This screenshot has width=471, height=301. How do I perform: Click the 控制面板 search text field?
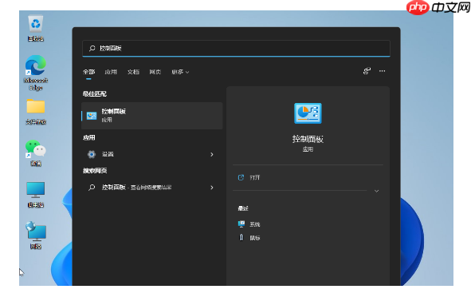[x=236, y=48]
